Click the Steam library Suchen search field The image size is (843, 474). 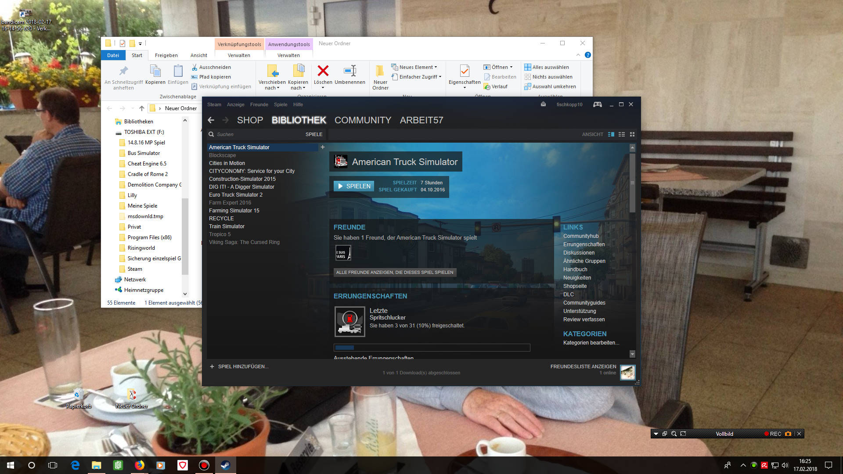[x=255, y=134]
